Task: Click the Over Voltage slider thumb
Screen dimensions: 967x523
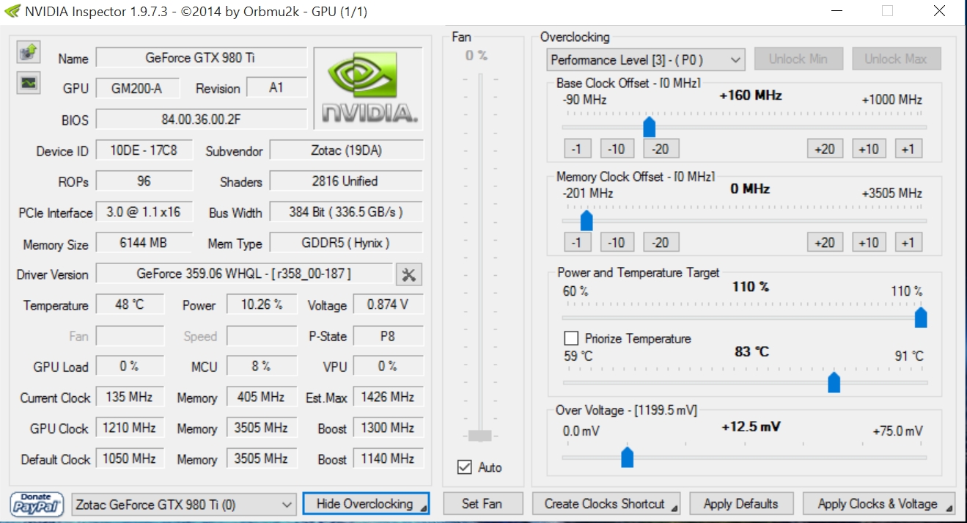Action: point(627,456)
